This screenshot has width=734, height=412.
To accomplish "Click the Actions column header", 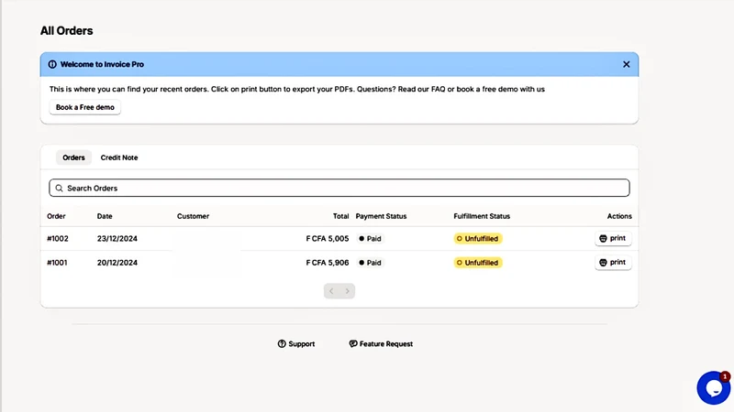I will pos(619,216).
